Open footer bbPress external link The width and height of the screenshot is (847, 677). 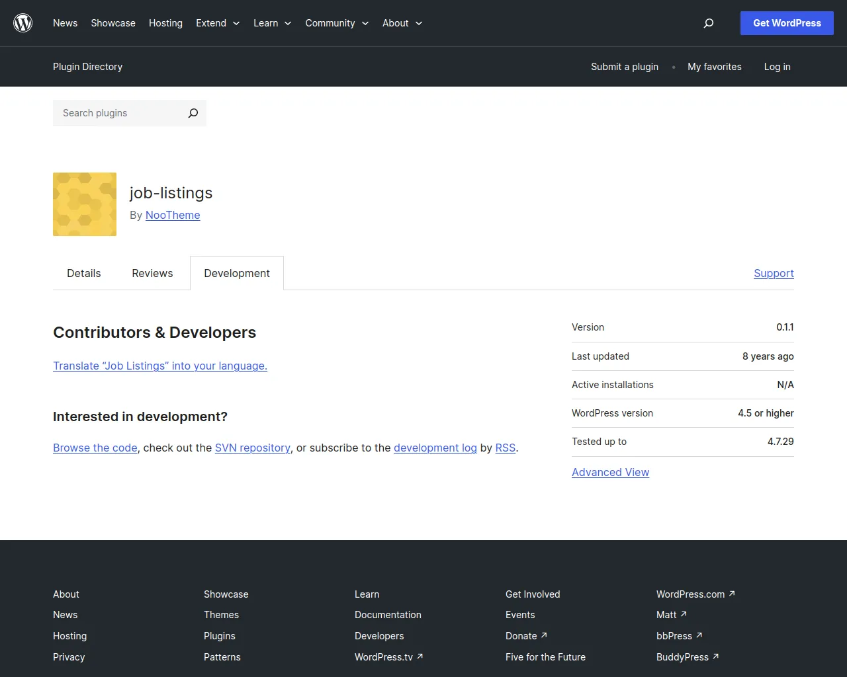(679, 636)
